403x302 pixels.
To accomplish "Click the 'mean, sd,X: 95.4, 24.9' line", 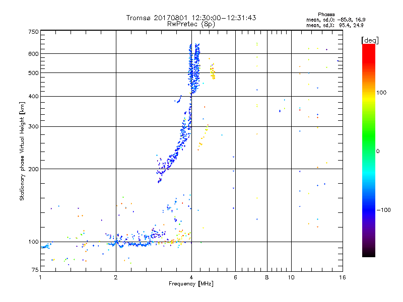I will (334, 26).
